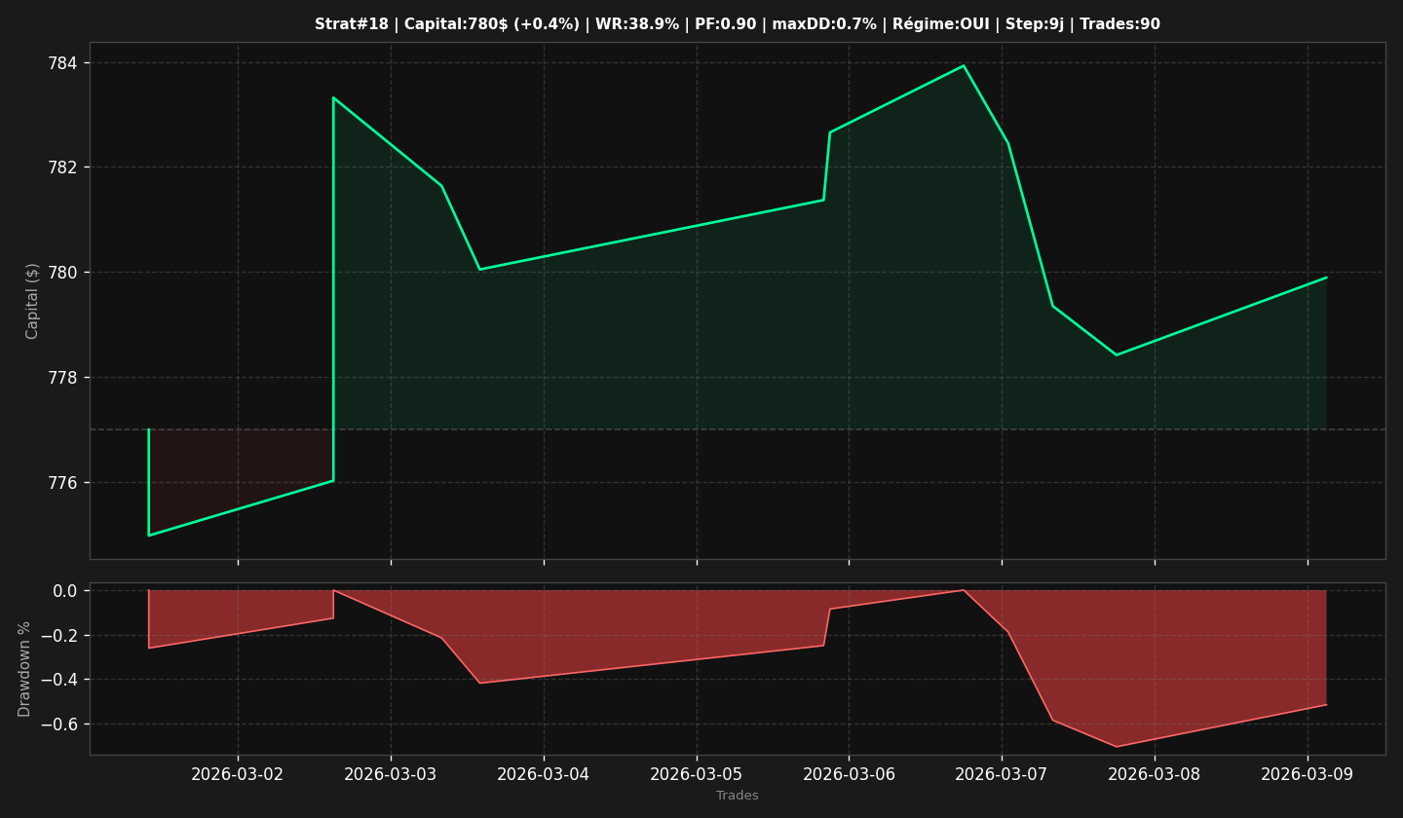This screenshot has height=818, width=1403.
Task: Pick the 2026-03-05 date label
Action: pos(697,774)
